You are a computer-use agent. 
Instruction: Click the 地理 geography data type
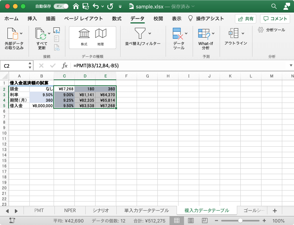tap(101, 38)
